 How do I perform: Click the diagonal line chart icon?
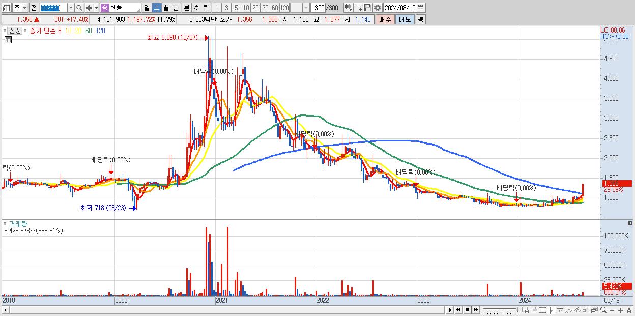578,310
